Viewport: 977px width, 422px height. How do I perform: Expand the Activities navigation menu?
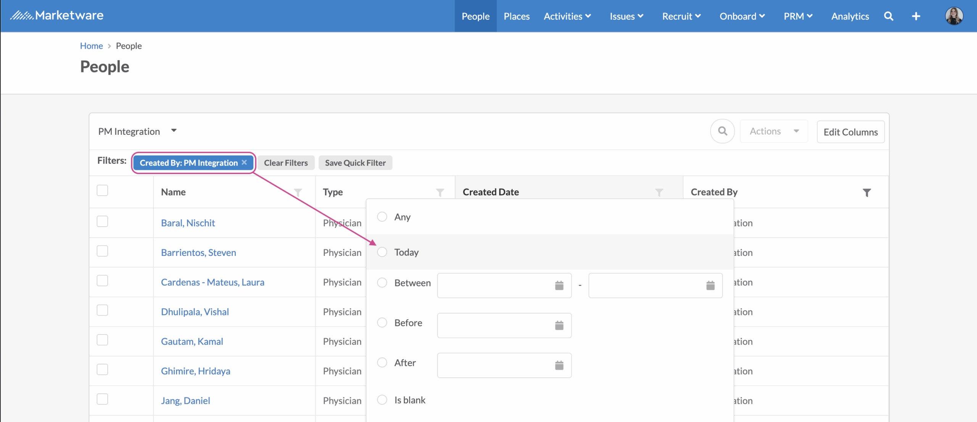[x=567, y=16]
